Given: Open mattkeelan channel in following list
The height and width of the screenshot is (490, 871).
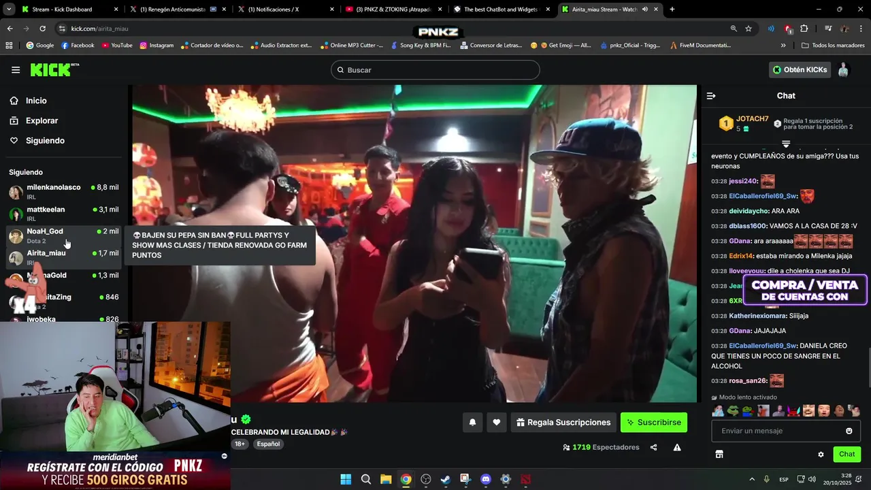Looking at the screenshot, I should (64, 214).
